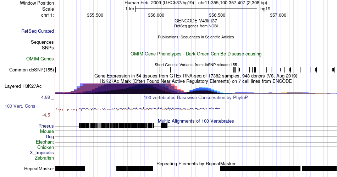Click the Window Position label
This screenshot has width=337, height=177.
click(37, 3)
